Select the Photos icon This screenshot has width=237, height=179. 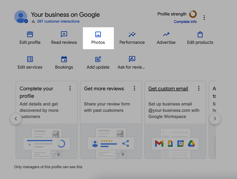click(98, 34)
